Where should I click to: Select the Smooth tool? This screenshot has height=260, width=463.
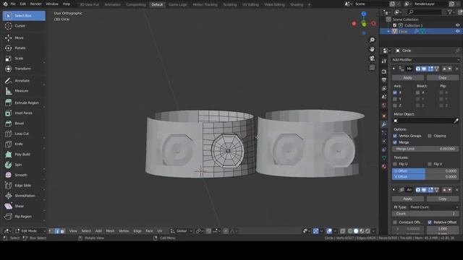click(24, 175)
